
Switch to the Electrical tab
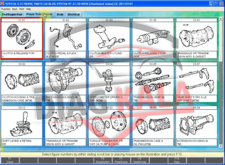click(73, 15)
